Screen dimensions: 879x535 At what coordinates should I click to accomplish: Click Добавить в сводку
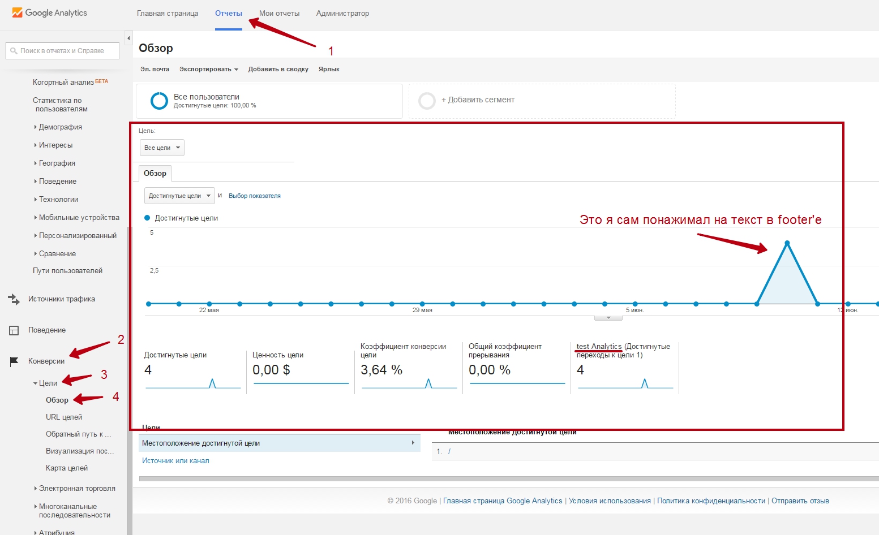click(x=278, y=69)
